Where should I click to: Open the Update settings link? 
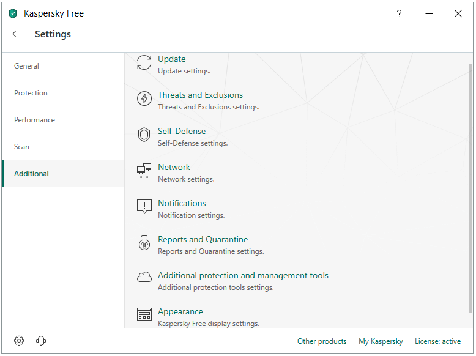[172, 59]
